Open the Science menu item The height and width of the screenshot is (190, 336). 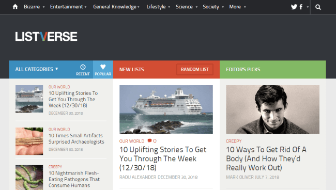[x=184, y=7]
